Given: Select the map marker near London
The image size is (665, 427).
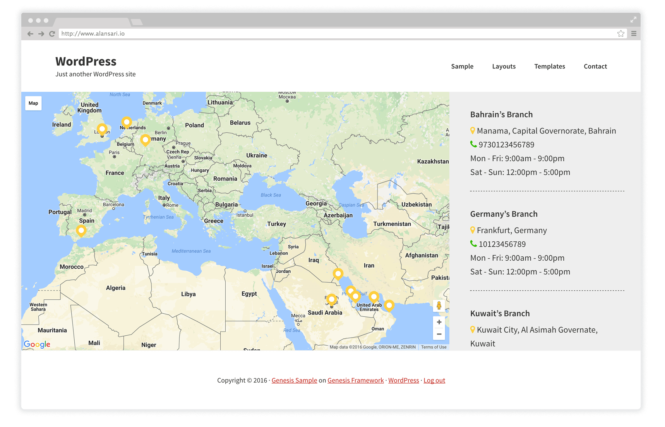Looking at the screenshot, I should (x=102, y=129).
